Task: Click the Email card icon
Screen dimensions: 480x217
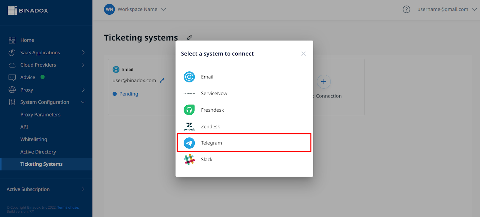Action: tap(116, 69)
